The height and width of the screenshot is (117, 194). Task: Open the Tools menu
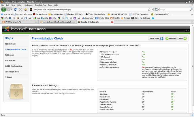[x=50, y=5]
